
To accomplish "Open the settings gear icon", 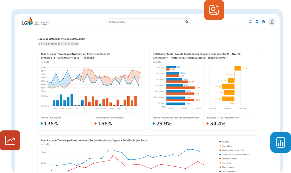I will [x=263, y=22].
